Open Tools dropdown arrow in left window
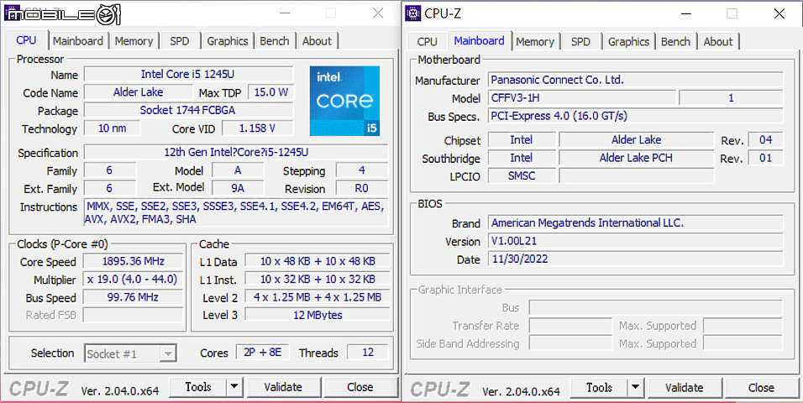 click(x=234, y=387)
